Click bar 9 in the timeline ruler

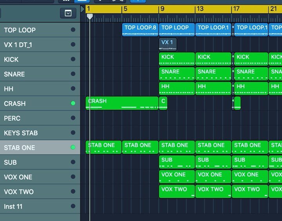162,9
